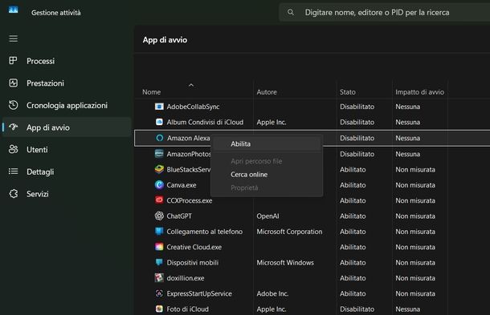Image resolution: width=490 pixels, height=315 pixels.
Task: Click the Task Manager app icon
Action: click(x=13, y=10)
